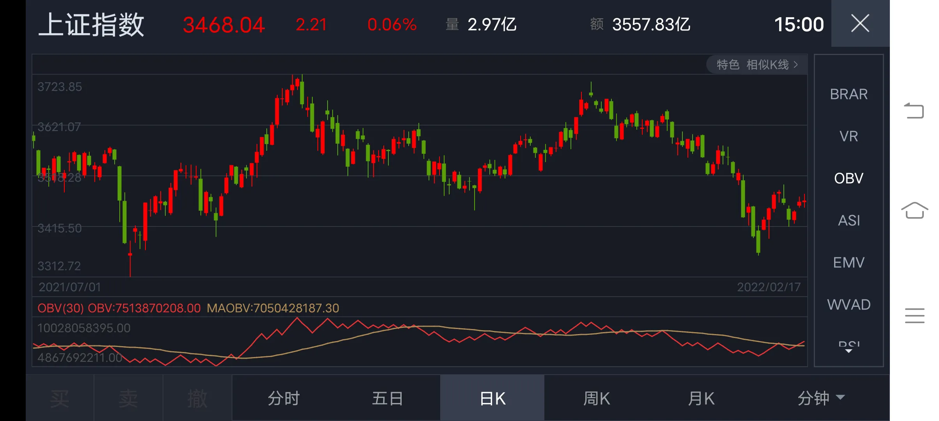Switch to the 分时 chart tab
This screenshot has height=421, width=939.
click(x=283, y=398)
